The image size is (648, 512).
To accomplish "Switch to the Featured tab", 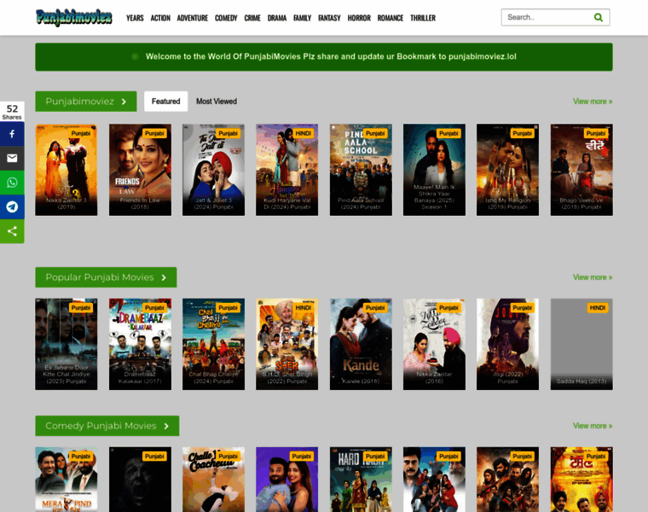I will (165, 102).
